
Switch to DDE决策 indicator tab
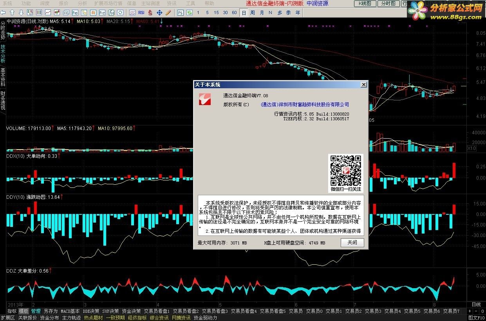[91, 311]
